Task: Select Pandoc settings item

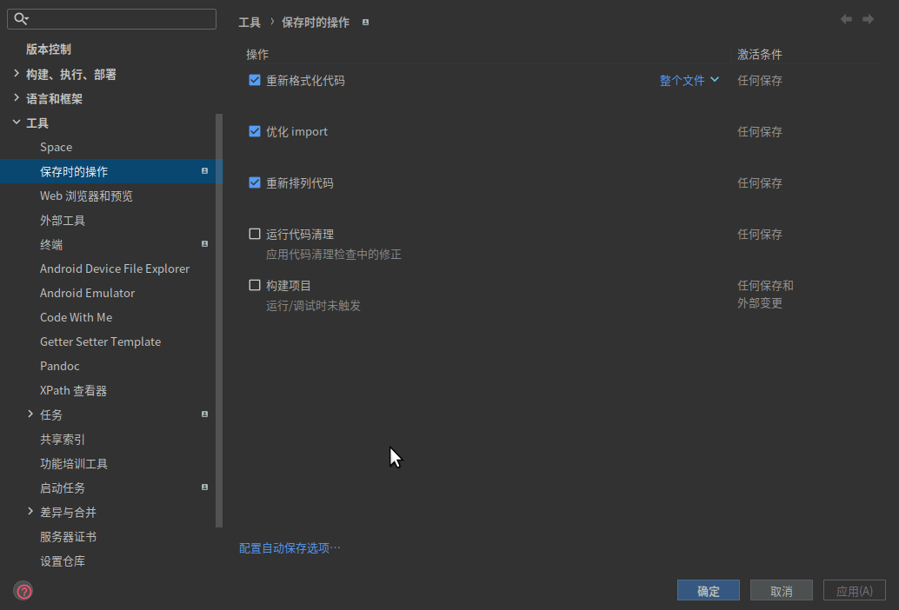Action: pyautogui.click(x=60, y=366)
